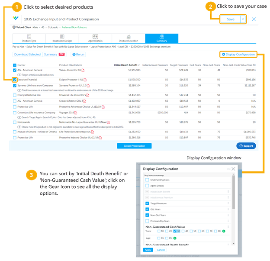Go to the Agent Details tab
Image resolution: width=270 pixels, height=261 pixels.
click(95, 39)
